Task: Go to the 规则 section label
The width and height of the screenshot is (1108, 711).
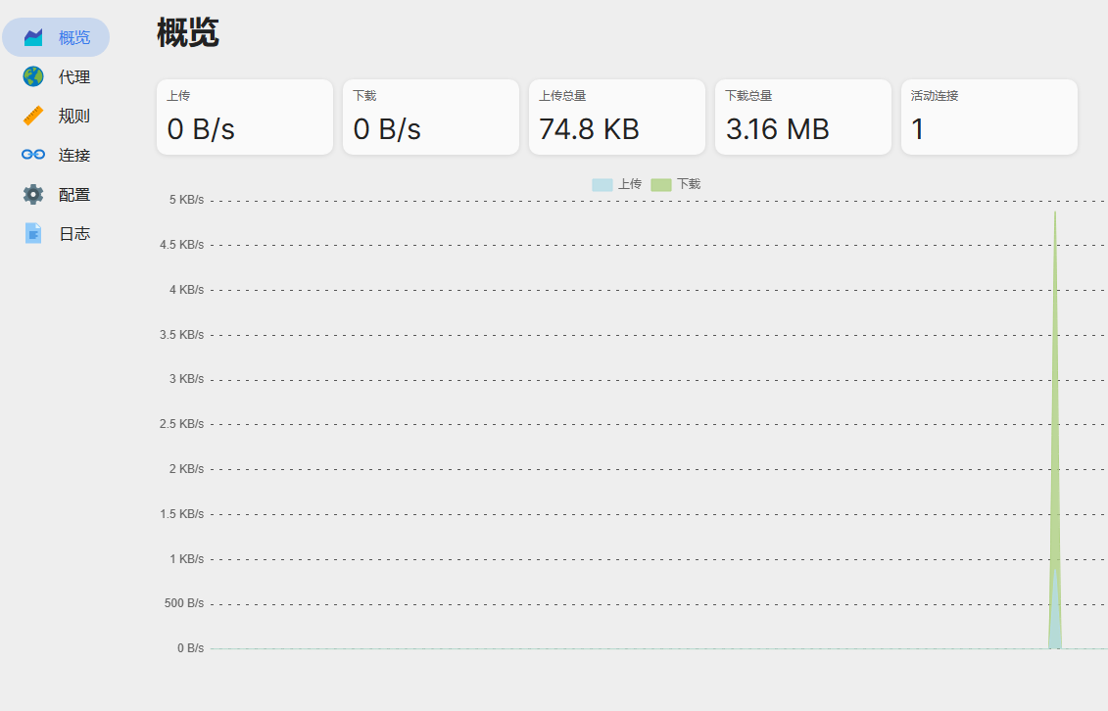Action: [x=74, y=116]
